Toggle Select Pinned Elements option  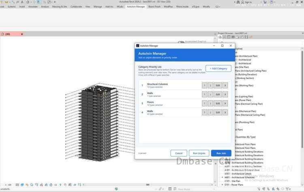pos(268,189)
